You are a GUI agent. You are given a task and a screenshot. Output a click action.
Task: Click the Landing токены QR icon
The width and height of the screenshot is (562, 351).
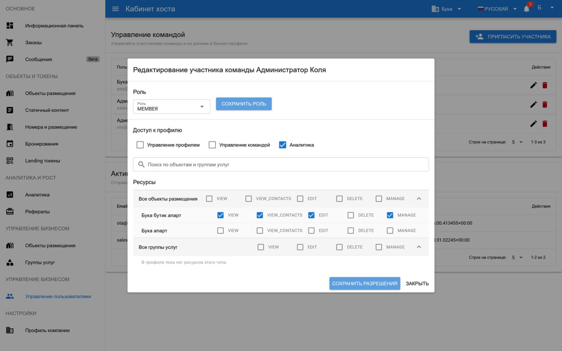tap(10, 161)
